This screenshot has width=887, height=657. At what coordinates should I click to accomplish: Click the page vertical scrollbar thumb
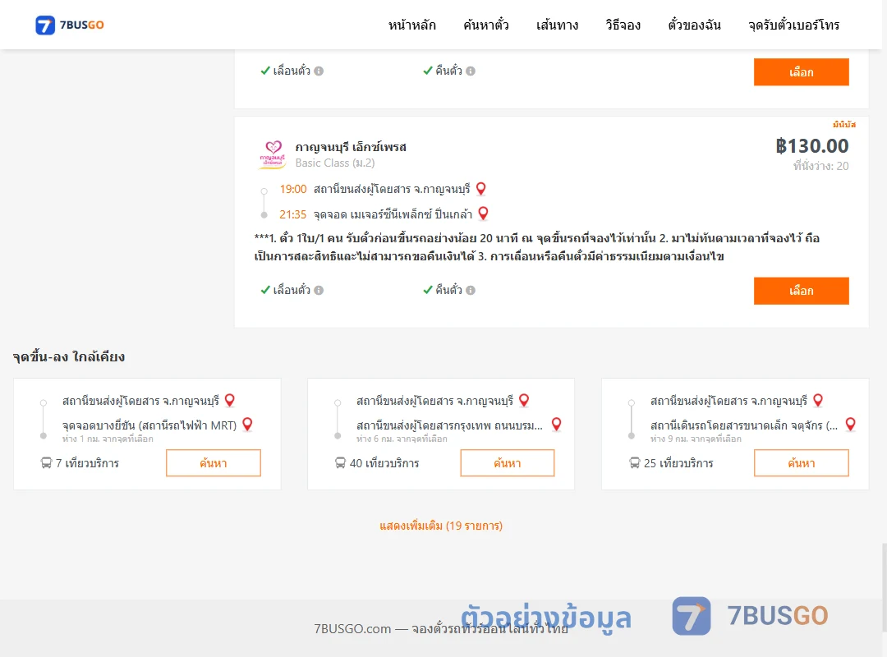click(x=885, y=587)
